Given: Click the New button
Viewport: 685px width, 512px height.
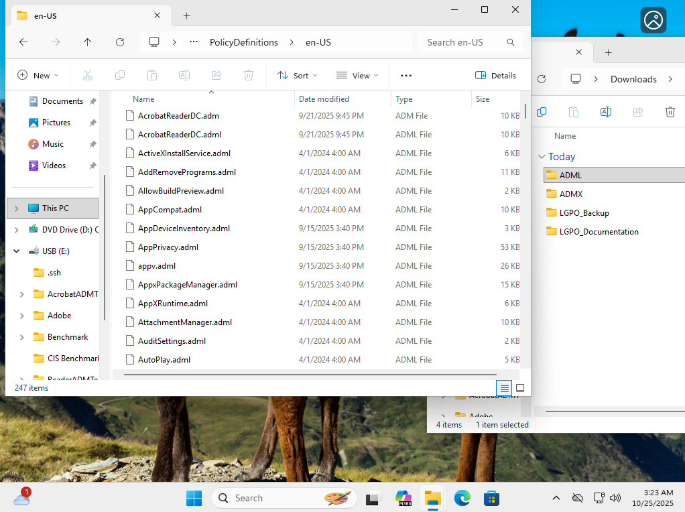Looking at the screenshot, I should 38,75.
